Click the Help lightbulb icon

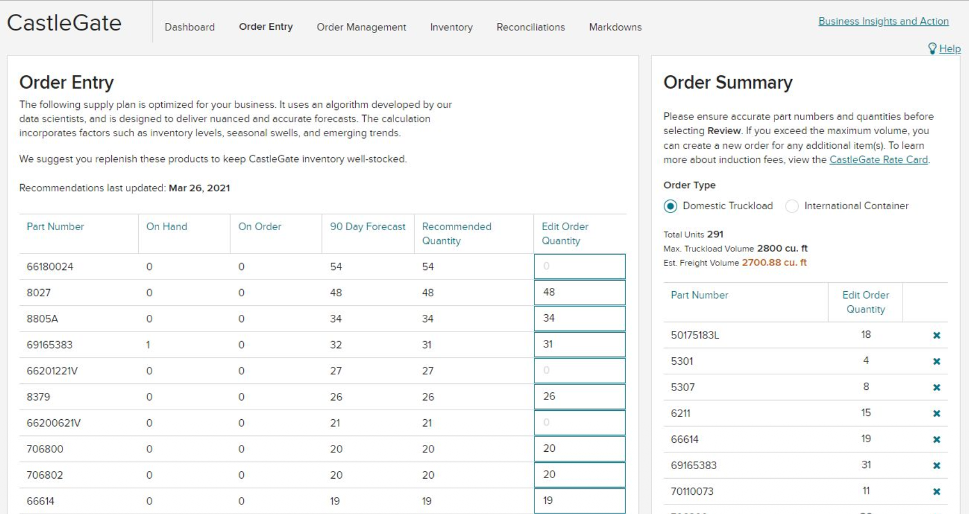pyautogui.click(x=932, y=48)
